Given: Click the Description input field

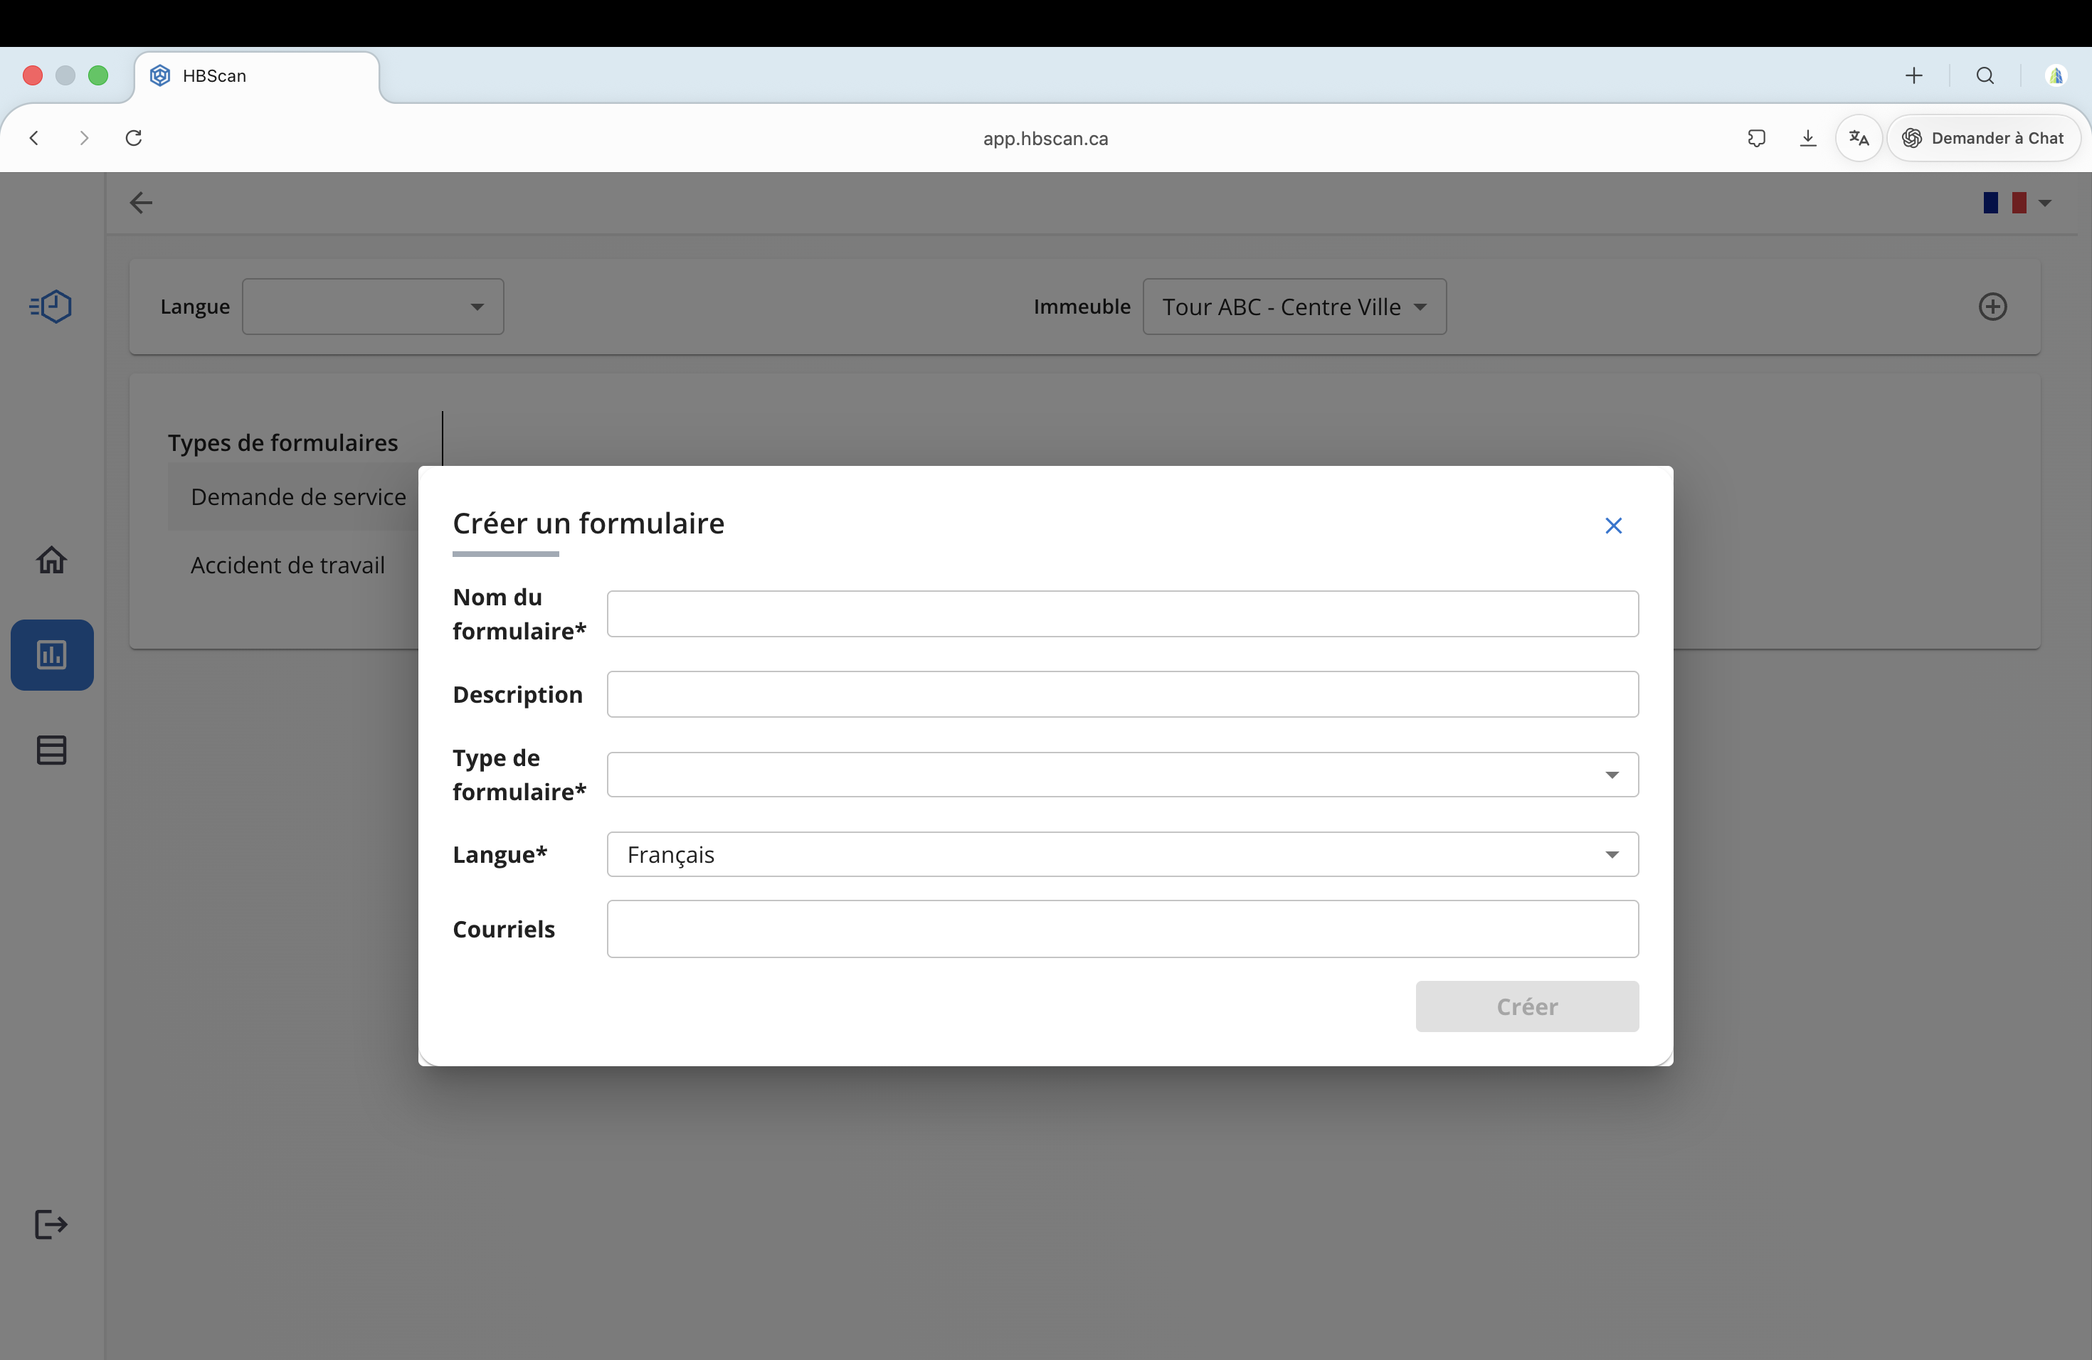Looking at the screenshot, I should [1122, 694].
